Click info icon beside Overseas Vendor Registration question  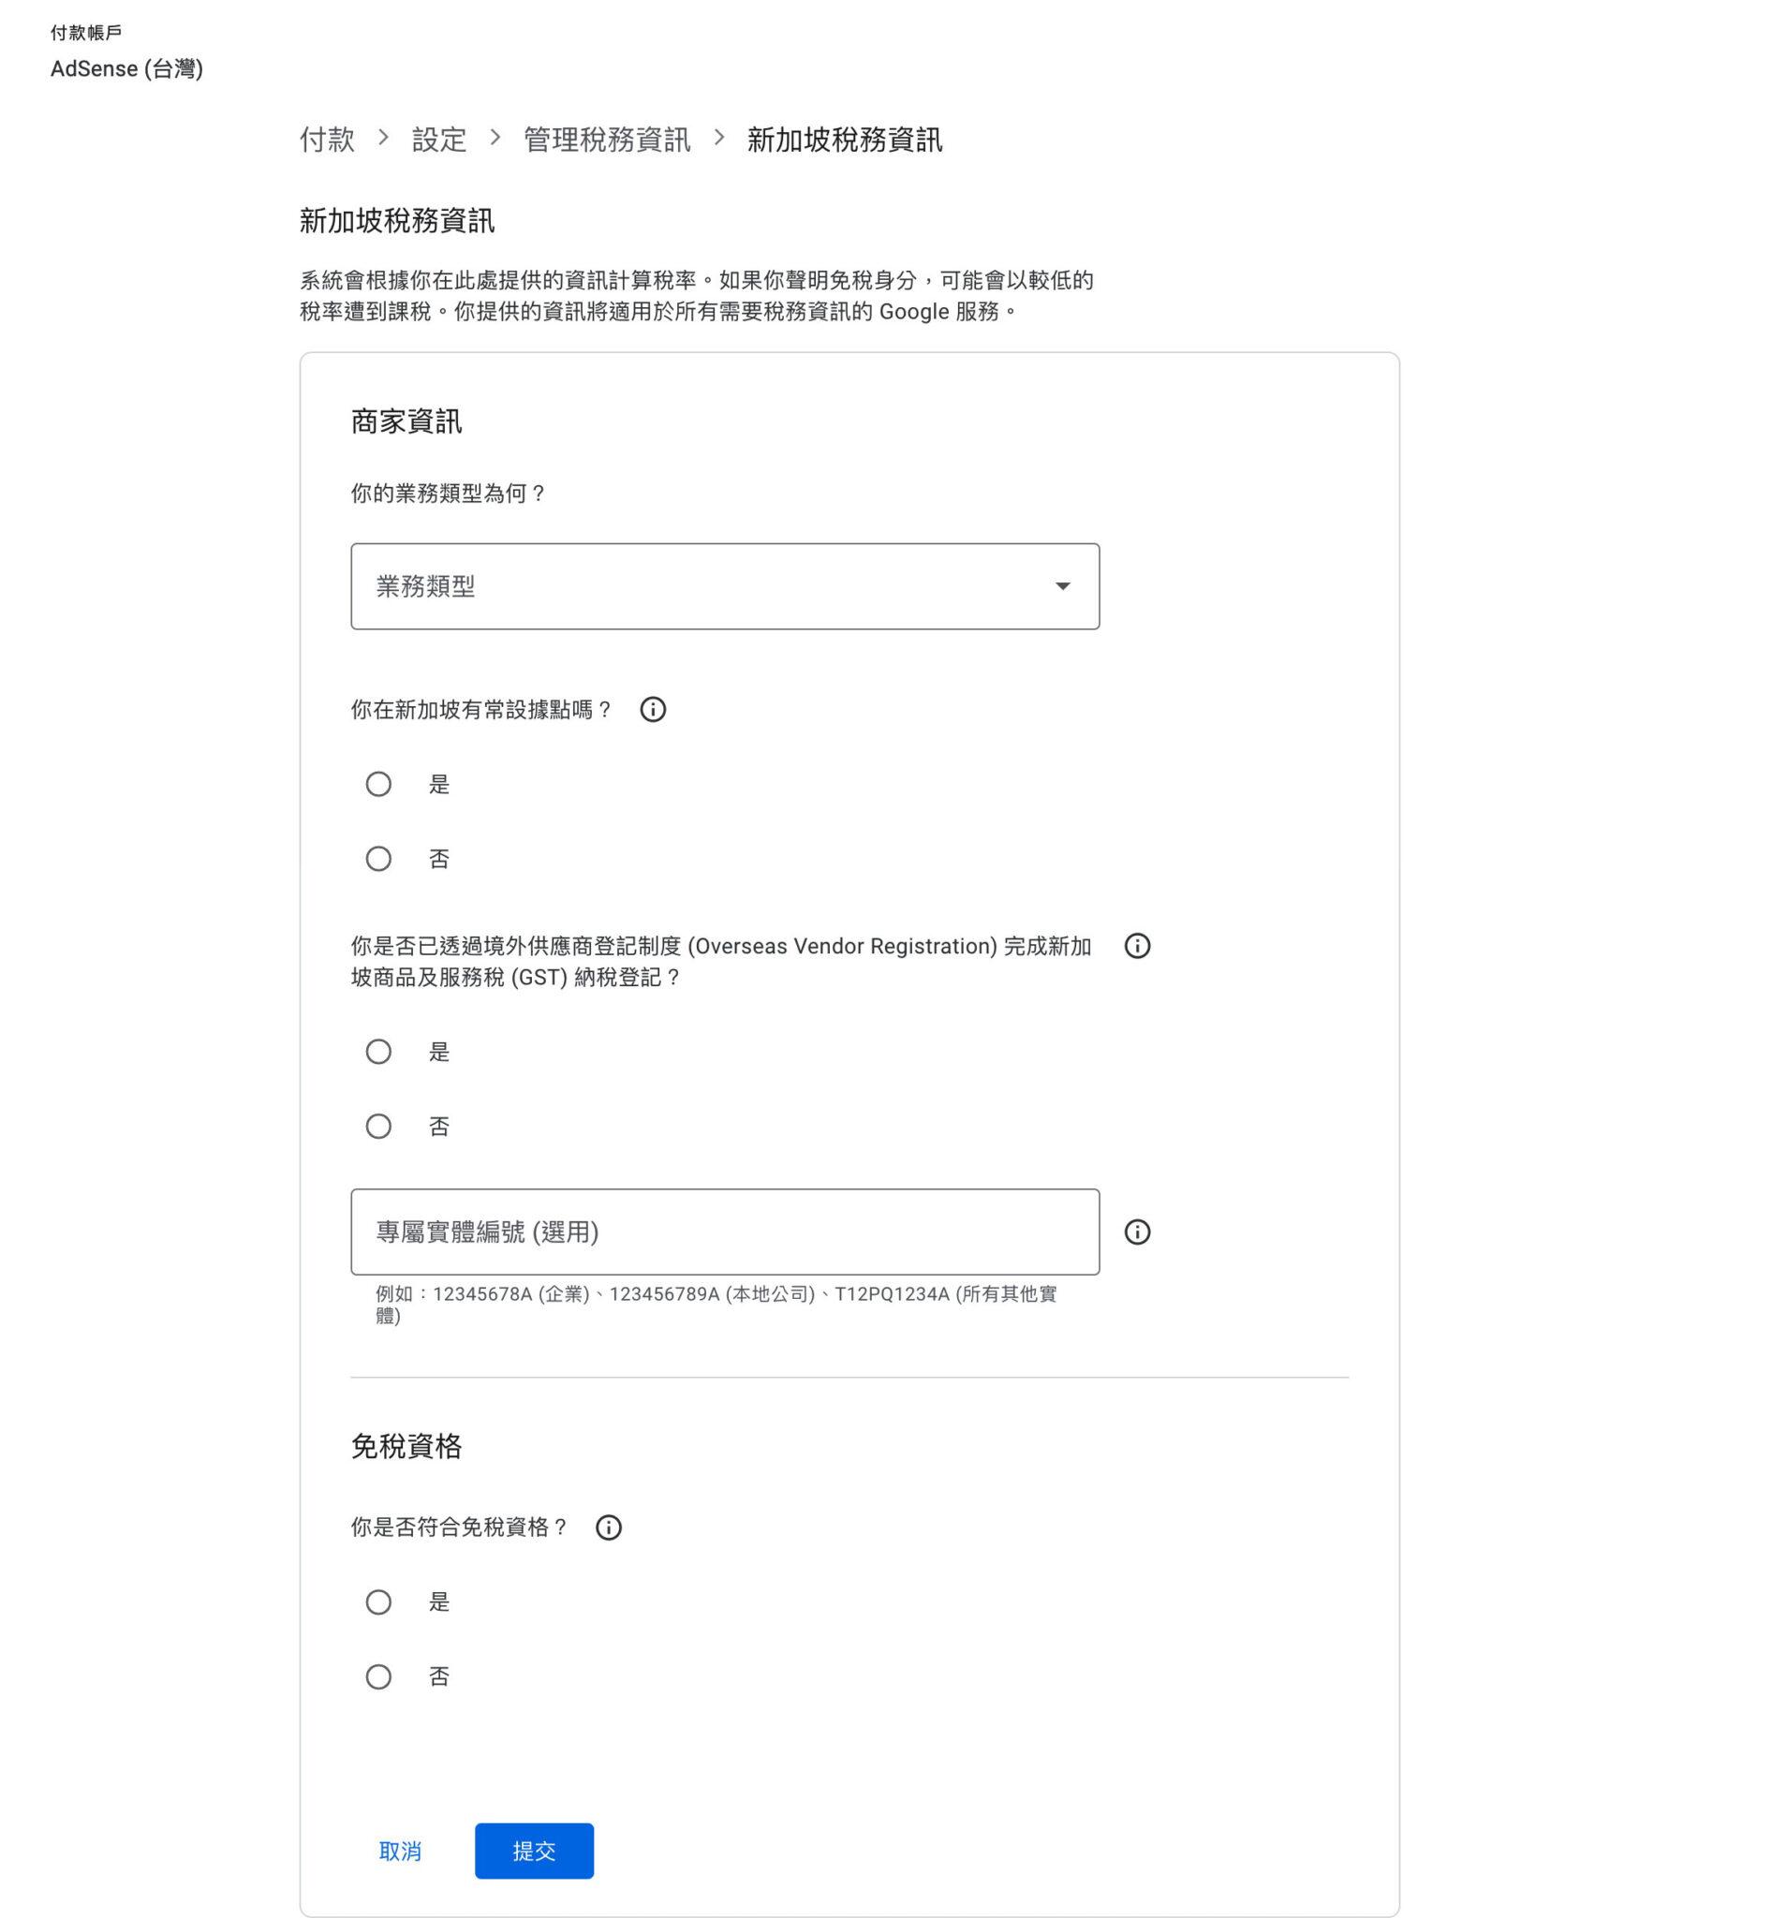(1137, 946)
